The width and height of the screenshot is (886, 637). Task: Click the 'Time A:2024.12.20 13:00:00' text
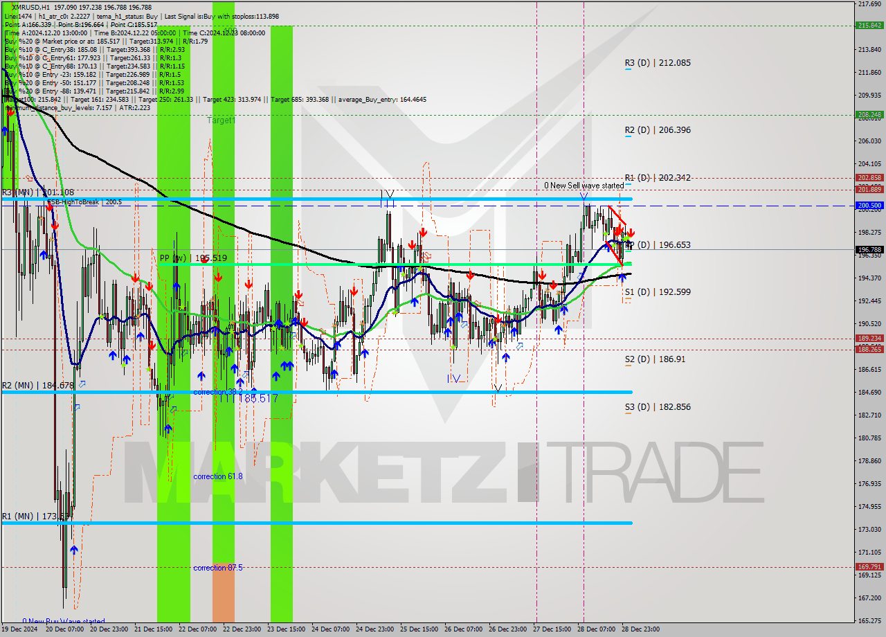pos(46,33)
